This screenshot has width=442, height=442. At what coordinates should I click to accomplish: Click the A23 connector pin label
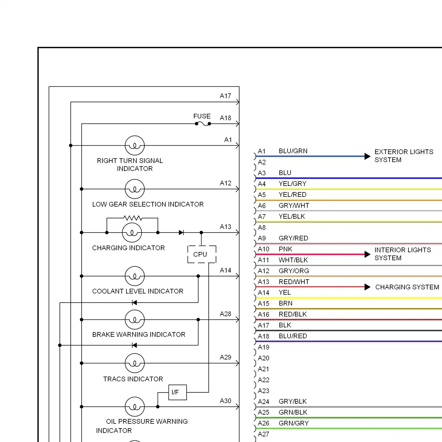click(x=263, y=391)
